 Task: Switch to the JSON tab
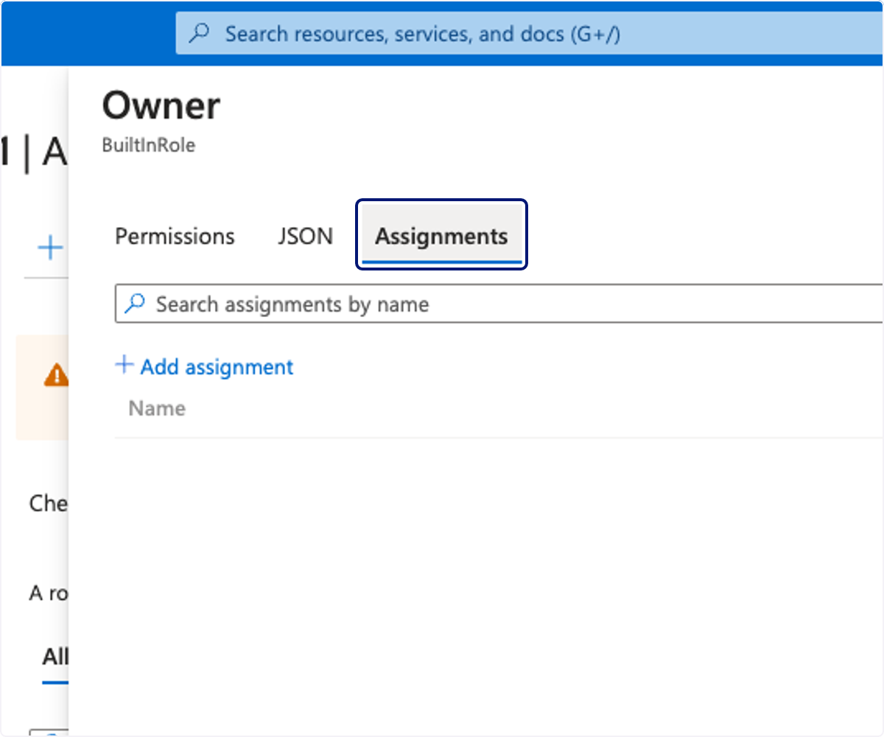(x=305, y=237)
